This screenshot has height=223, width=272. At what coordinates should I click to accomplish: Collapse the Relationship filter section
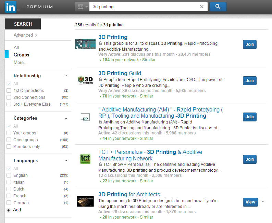(x=66, y=76)
